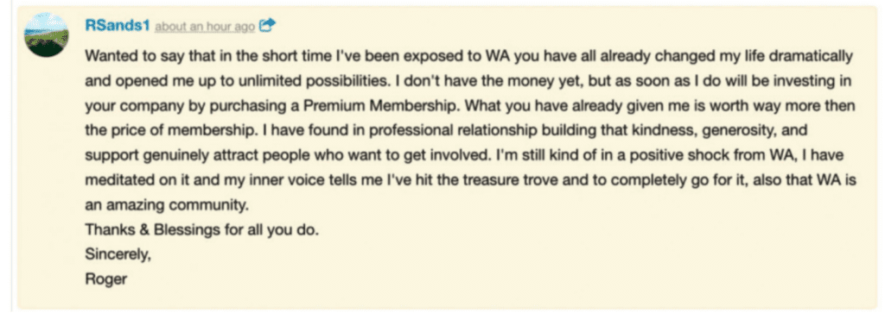Open RSands1's profile avatar picture
885x313 pixels.
tap(47, 34)
